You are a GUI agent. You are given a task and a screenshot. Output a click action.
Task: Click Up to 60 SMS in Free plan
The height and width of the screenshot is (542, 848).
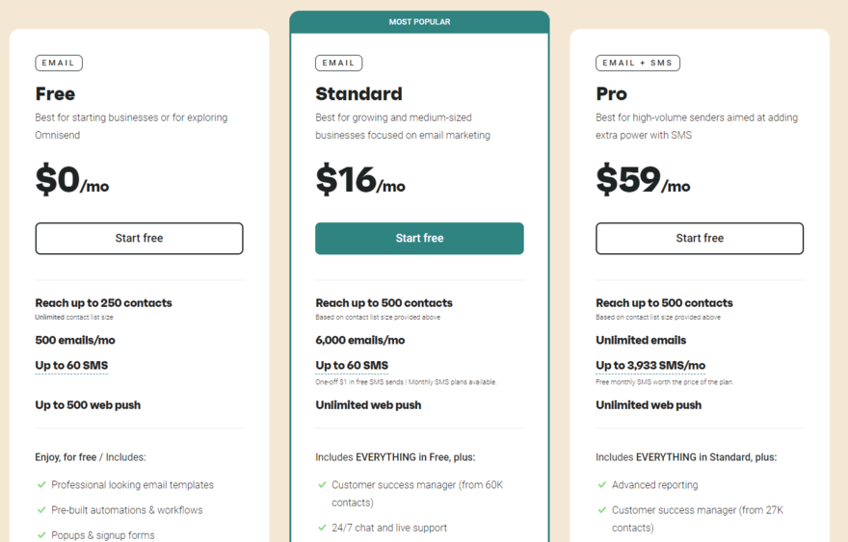[71, 366]
